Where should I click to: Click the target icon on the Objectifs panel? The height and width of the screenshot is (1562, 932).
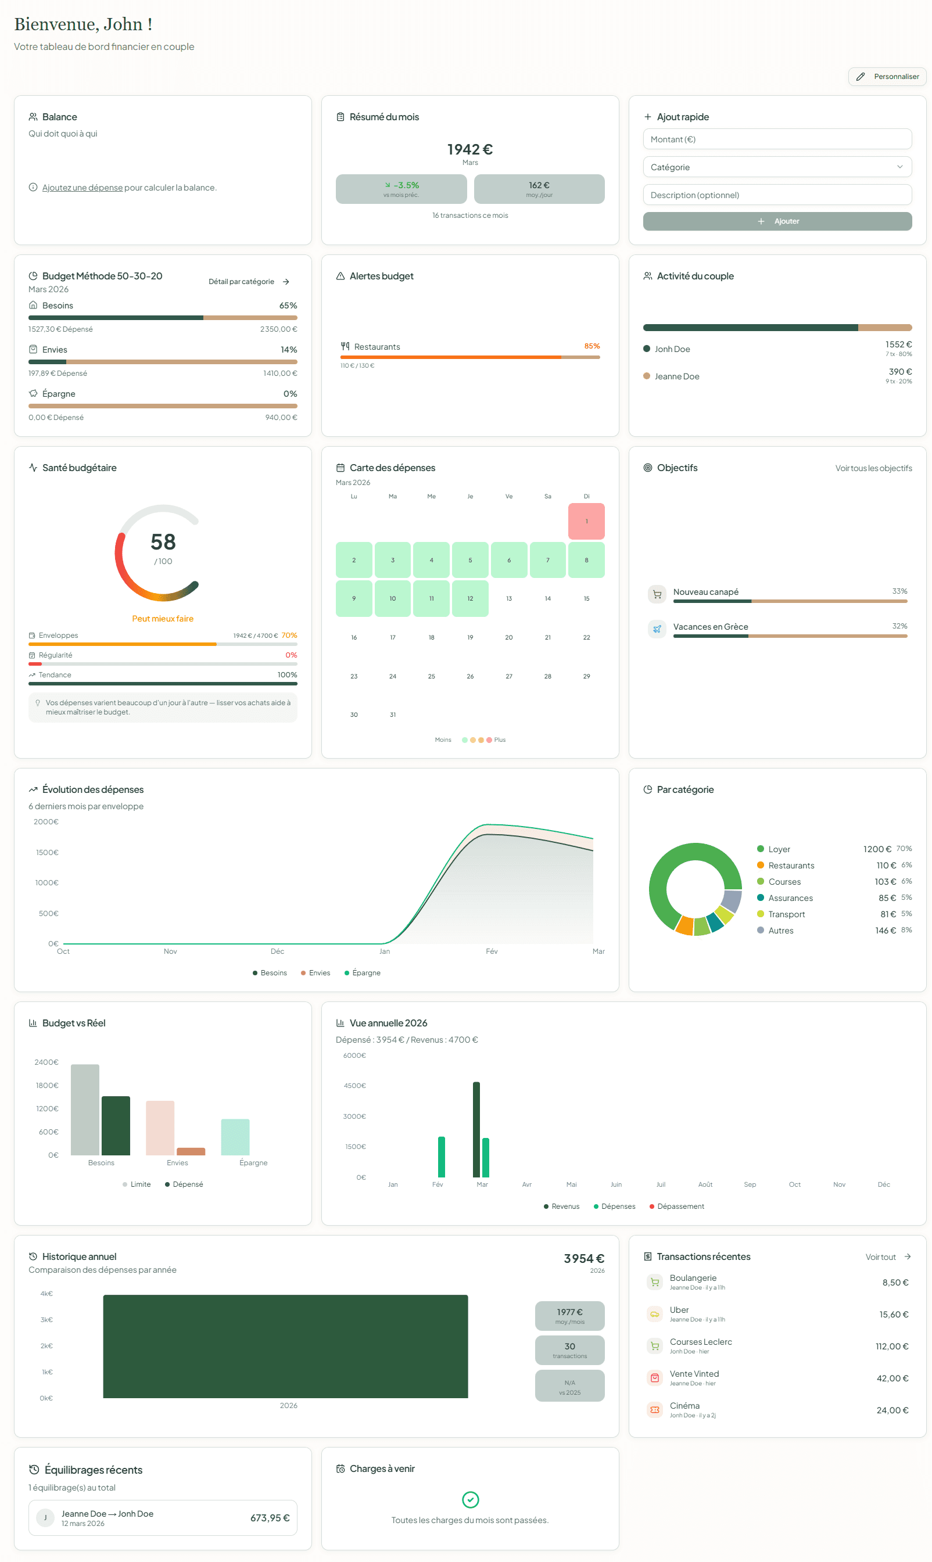click(x=648, y=468)
